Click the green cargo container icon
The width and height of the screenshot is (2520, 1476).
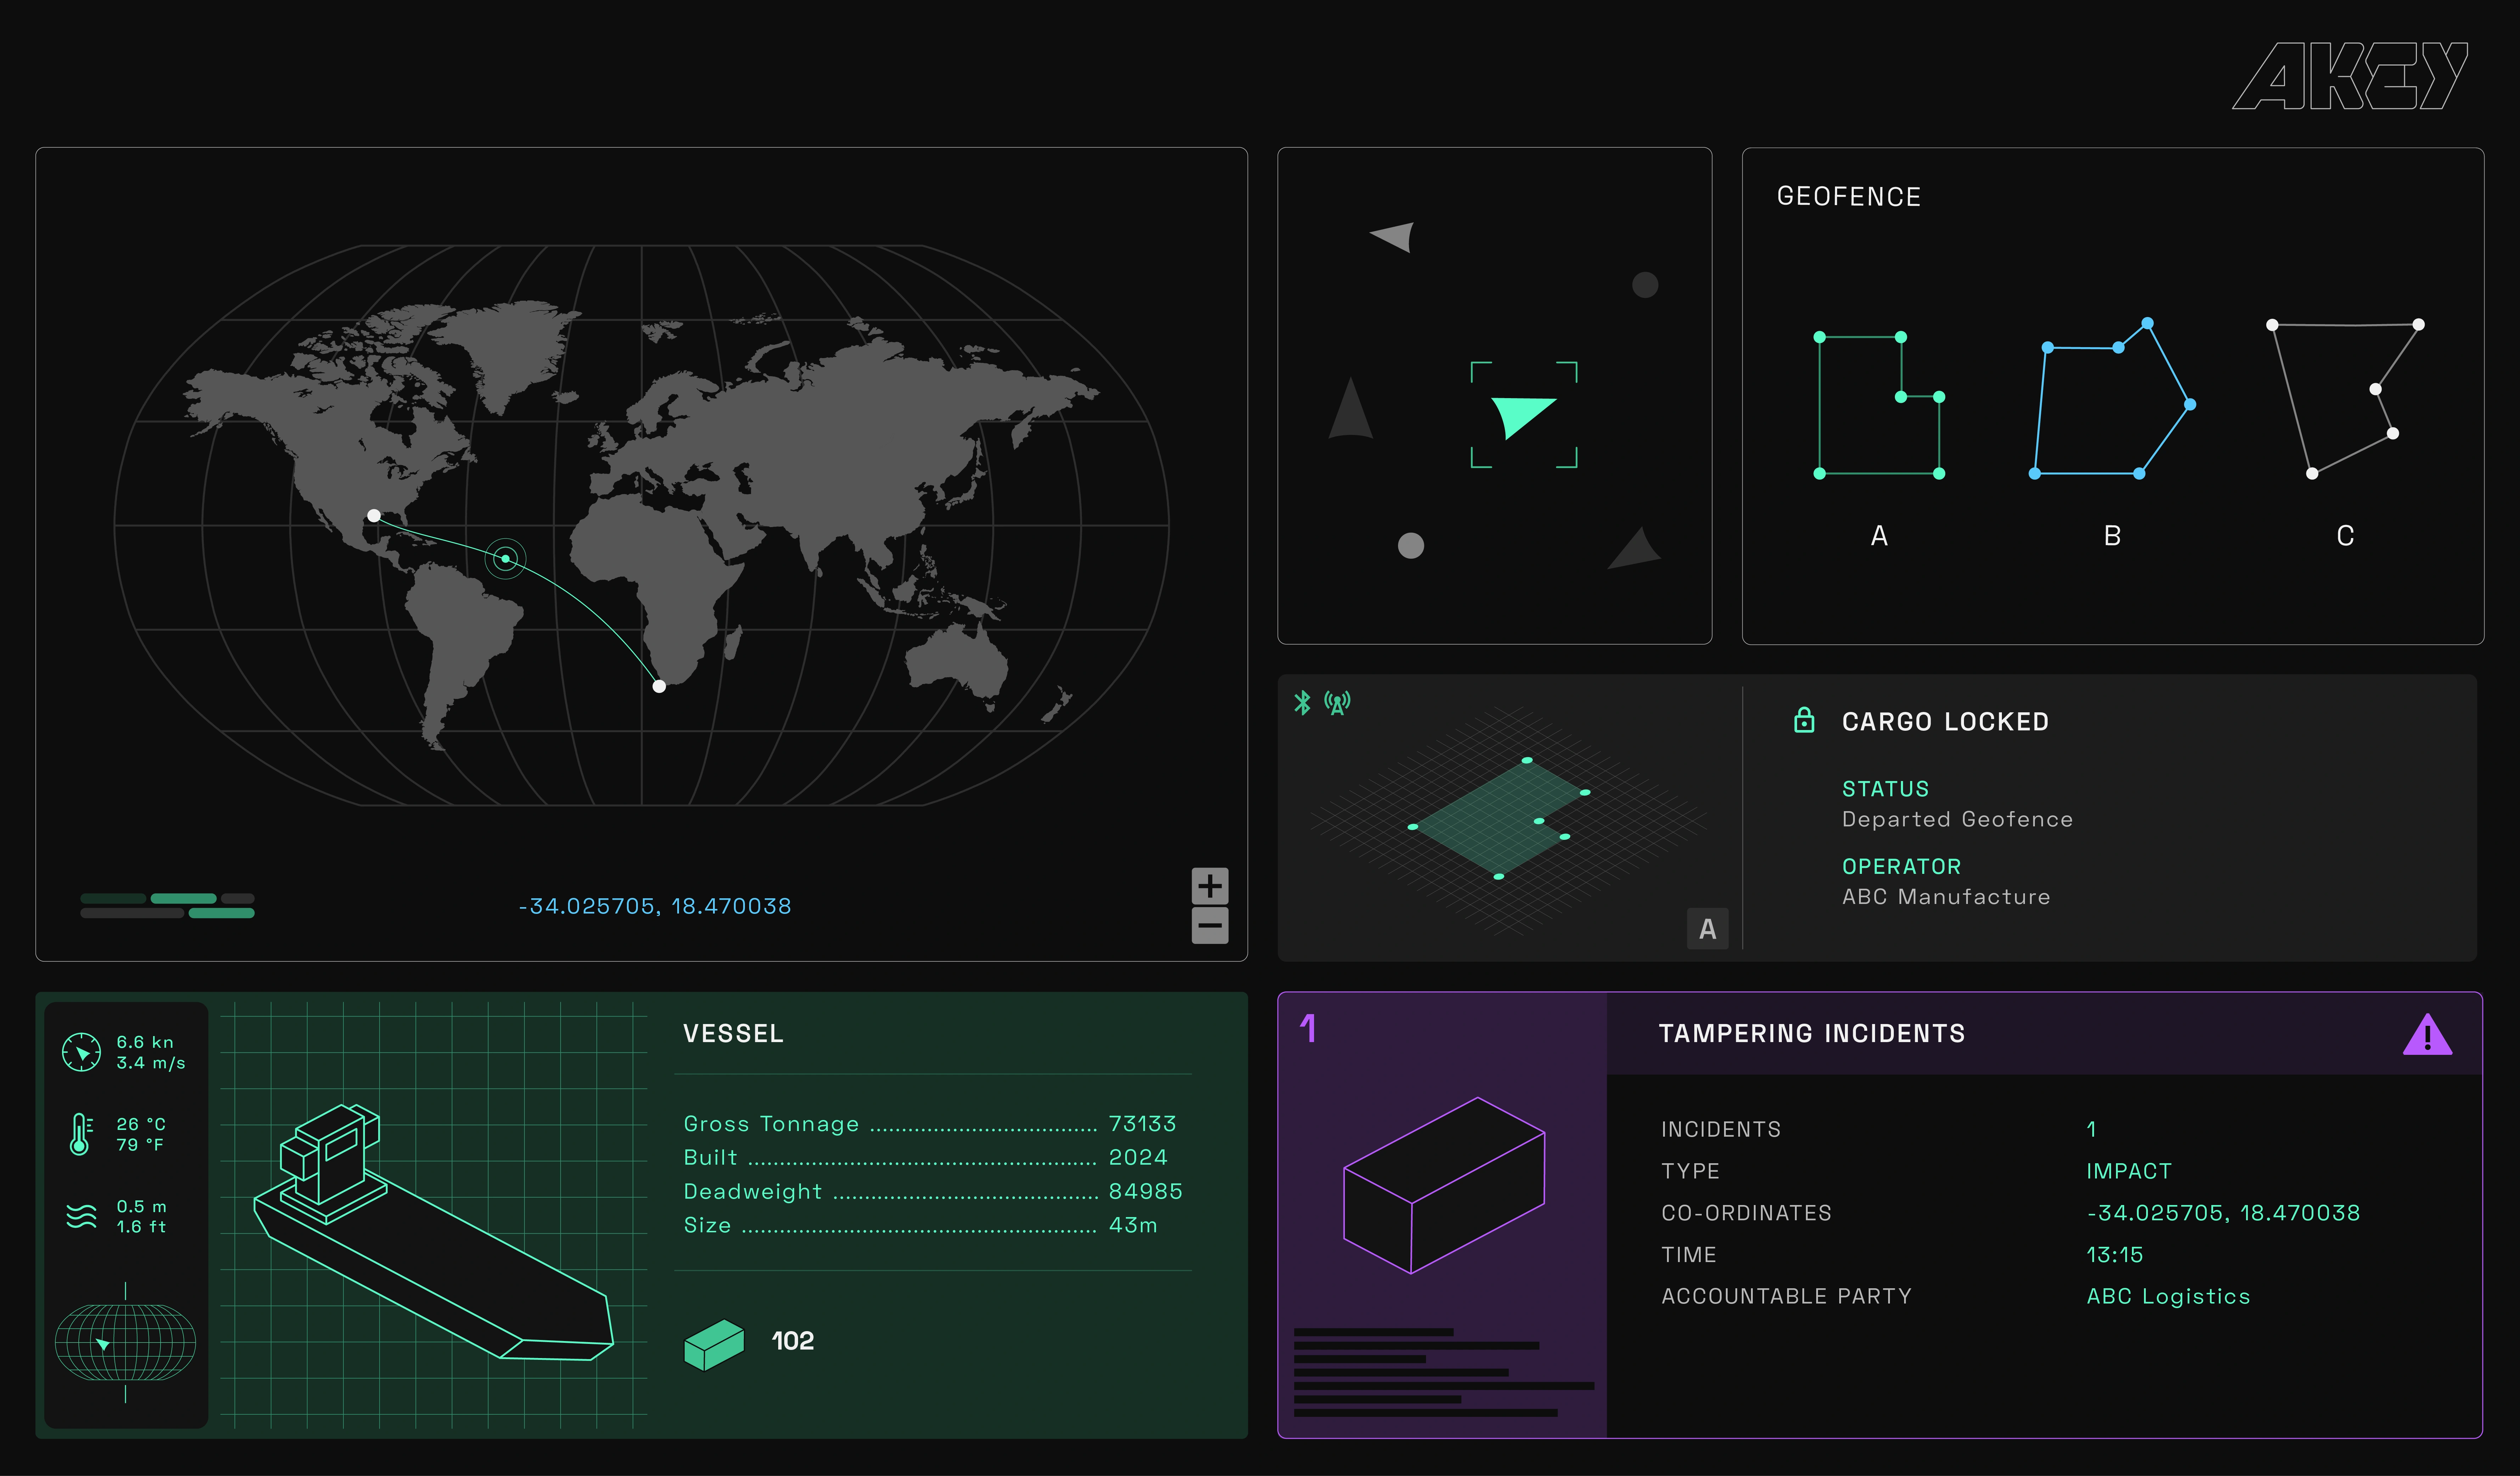pos(714,1344)
